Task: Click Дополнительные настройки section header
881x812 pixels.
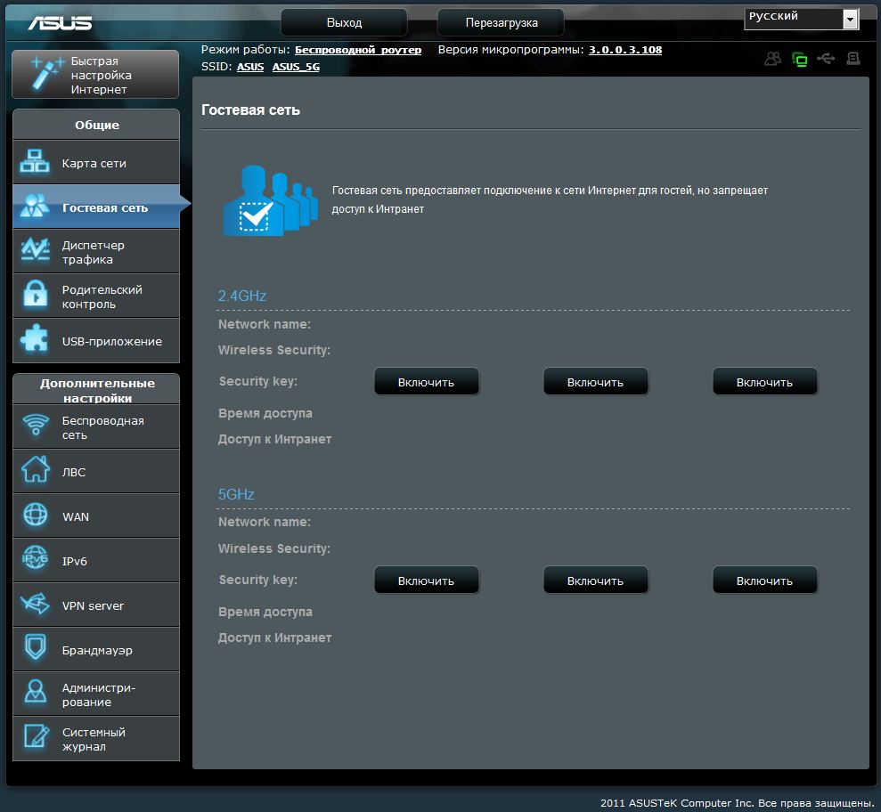Action: point(96,389)
